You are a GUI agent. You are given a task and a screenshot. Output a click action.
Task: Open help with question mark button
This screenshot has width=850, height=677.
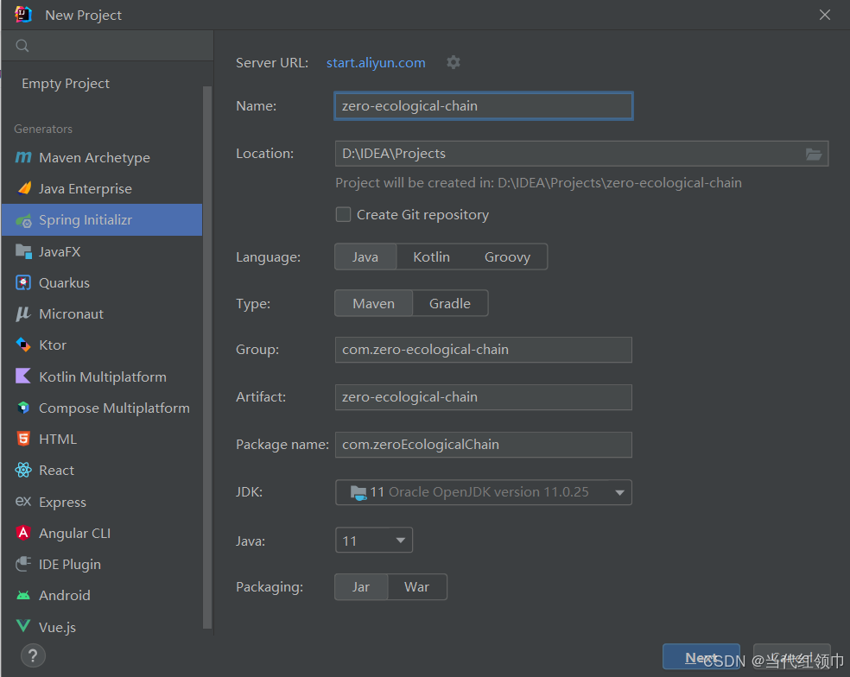33,656
